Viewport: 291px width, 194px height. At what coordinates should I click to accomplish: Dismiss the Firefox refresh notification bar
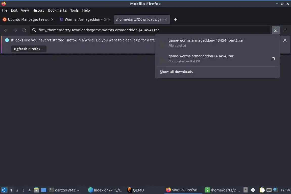(x=285, y=40)
